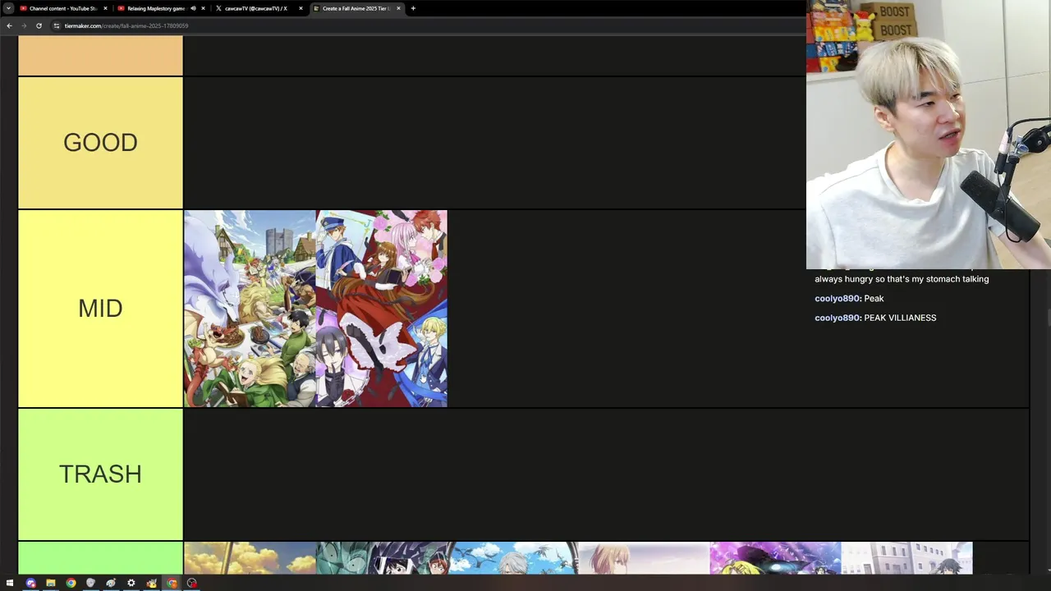
Task: Open the orange character game taskbar icon
Action: click(x=151, y=584)
